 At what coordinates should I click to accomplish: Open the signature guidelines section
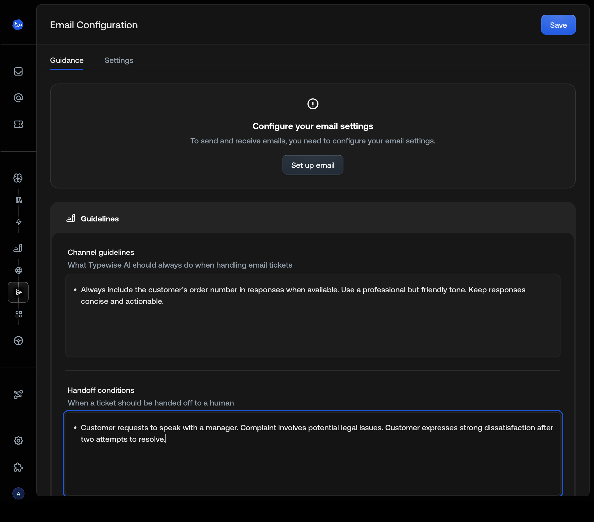click(18, 248)
